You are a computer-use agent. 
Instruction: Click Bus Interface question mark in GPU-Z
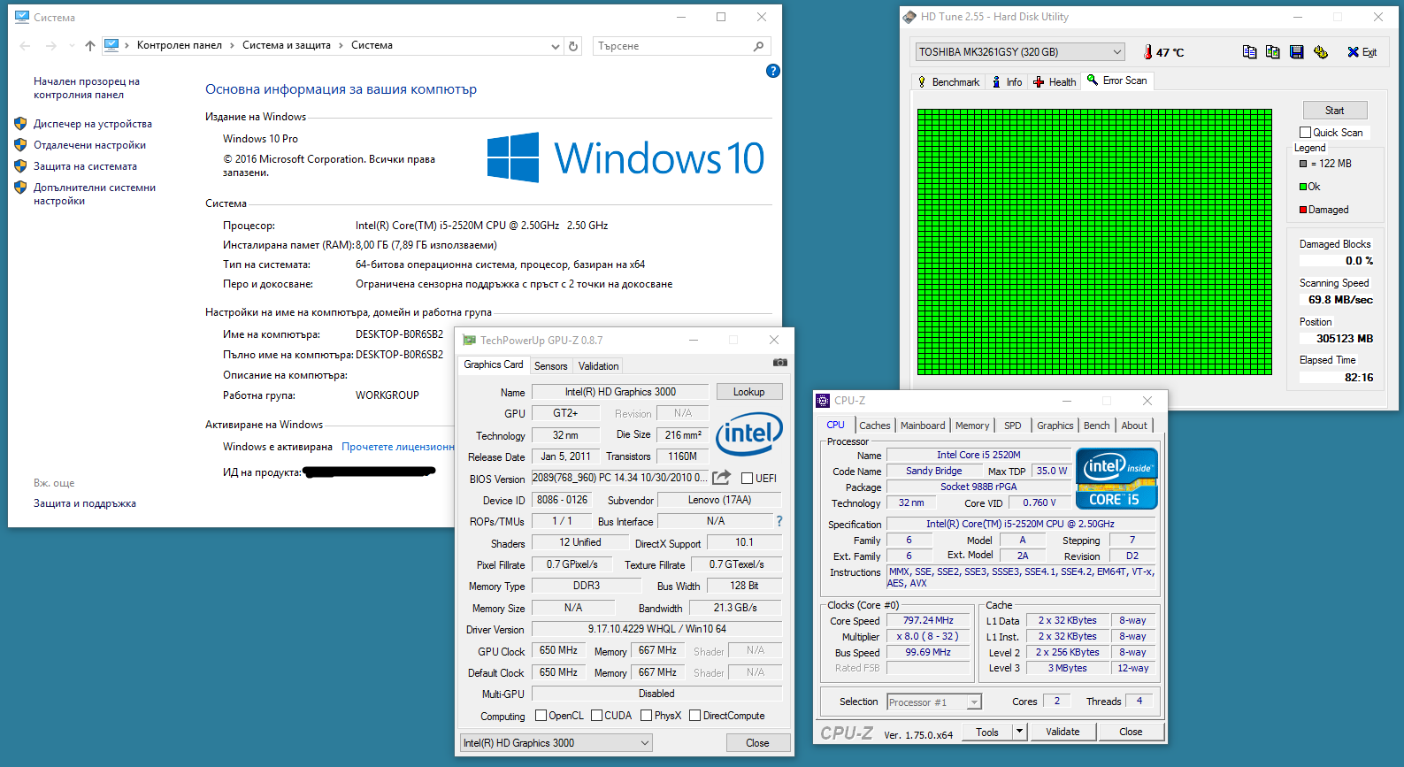pyautogui.click(x=779, y=521)
